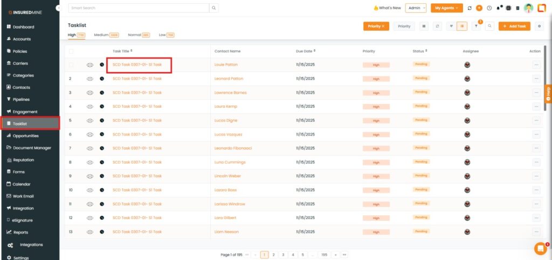Open the filter funnel icon with badge
This screenshot has width=552, height=260.
click(476, 26)
